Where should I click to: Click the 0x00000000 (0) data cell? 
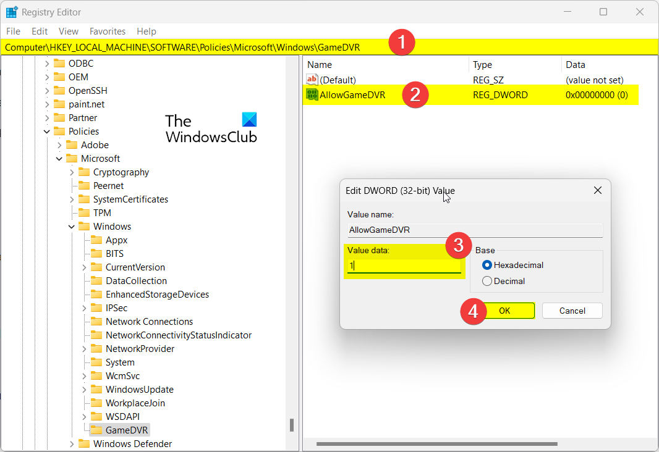tap(597, 95)
